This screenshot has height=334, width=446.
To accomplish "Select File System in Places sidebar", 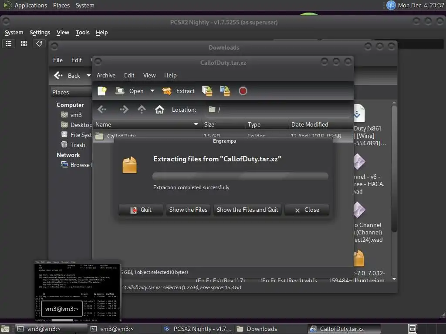I will pos(77,135).
